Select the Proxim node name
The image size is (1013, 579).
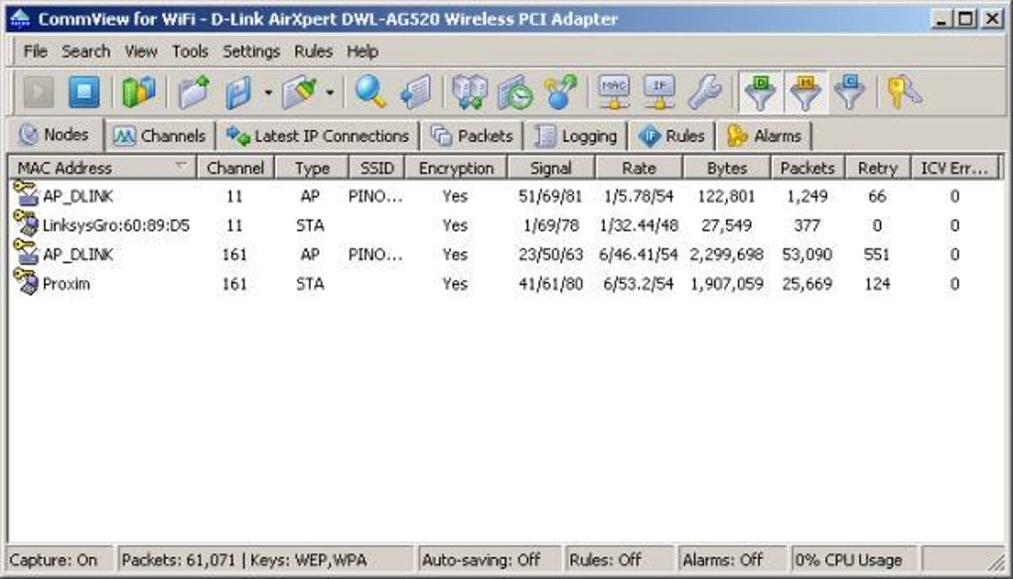click(66, 284)
